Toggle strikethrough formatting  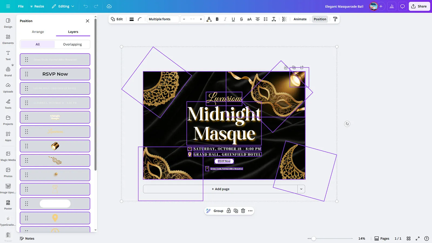[x=241, y=19]
